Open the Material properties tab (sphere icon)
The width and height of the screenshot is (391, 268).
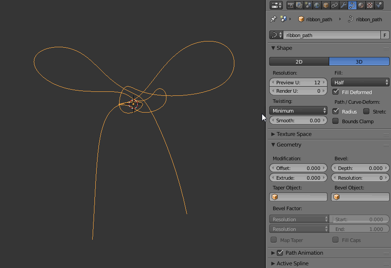tap(361, 5)
